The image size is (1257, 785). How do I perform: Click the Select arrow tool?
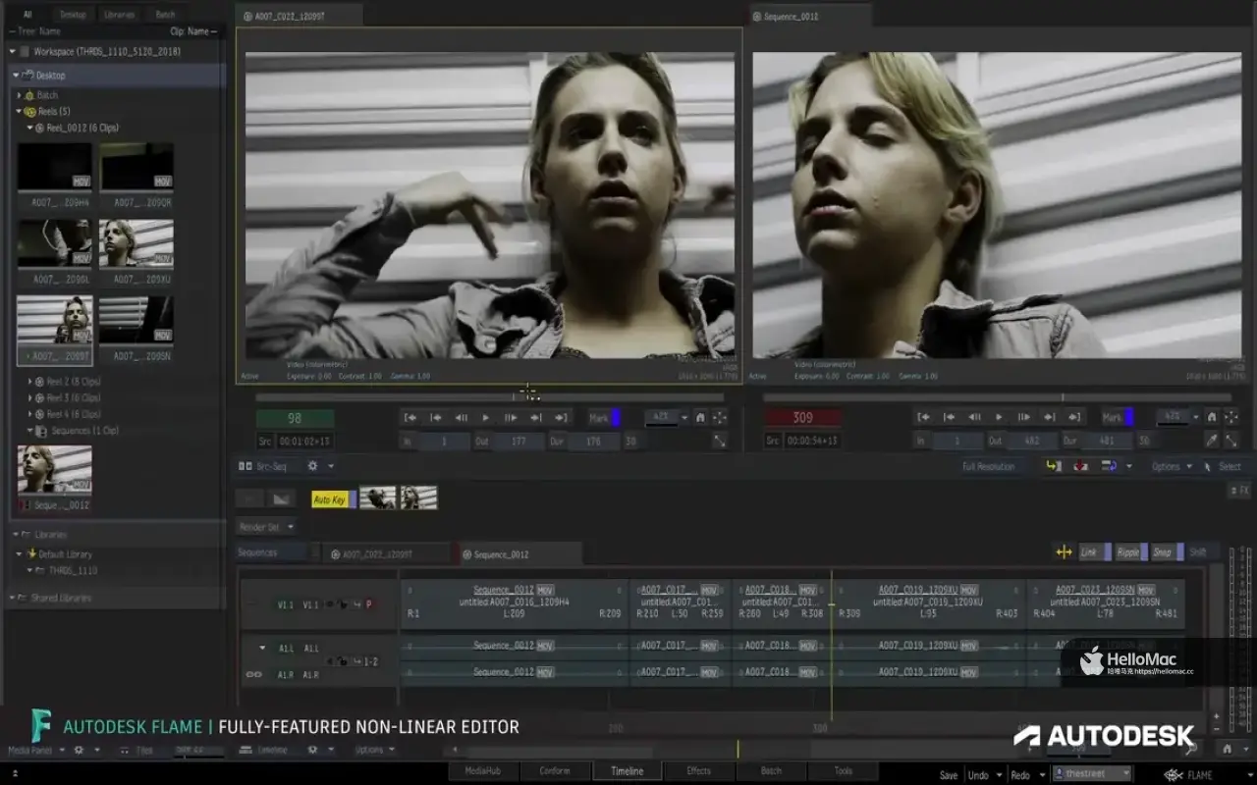click(1224, 466)
